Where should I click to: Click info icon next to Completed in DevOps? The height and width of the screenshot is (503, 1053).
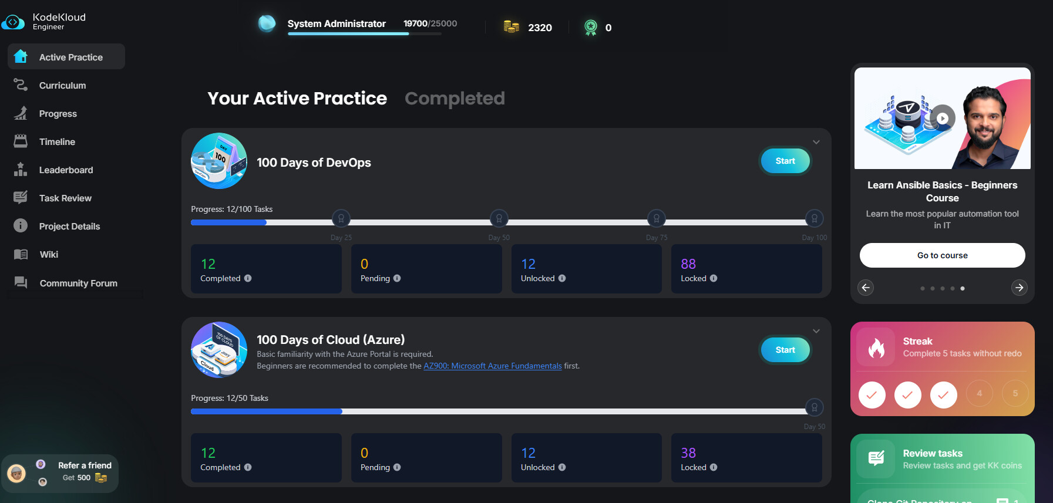(248, 278)
